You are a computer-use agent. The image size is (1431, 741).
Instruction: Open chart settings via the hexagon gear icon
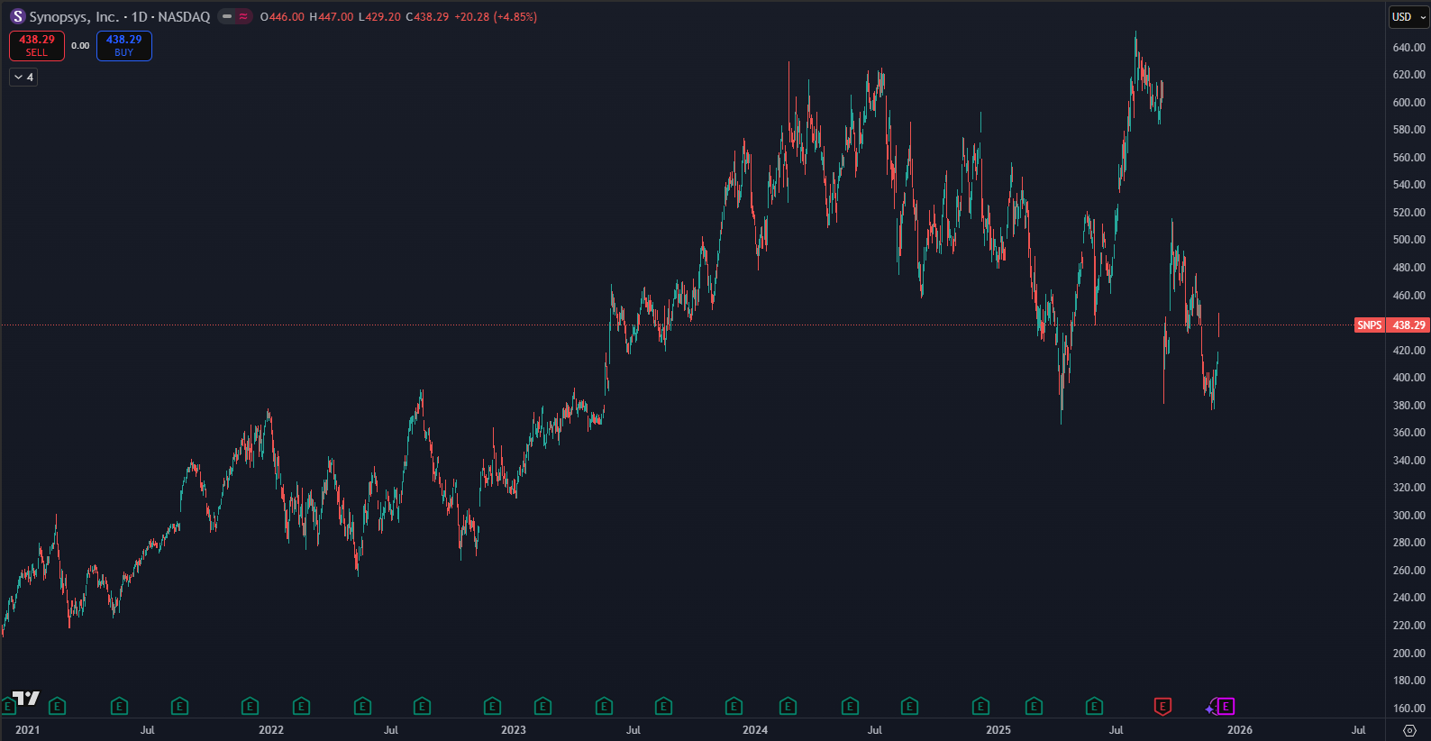tap(1409, 730)
